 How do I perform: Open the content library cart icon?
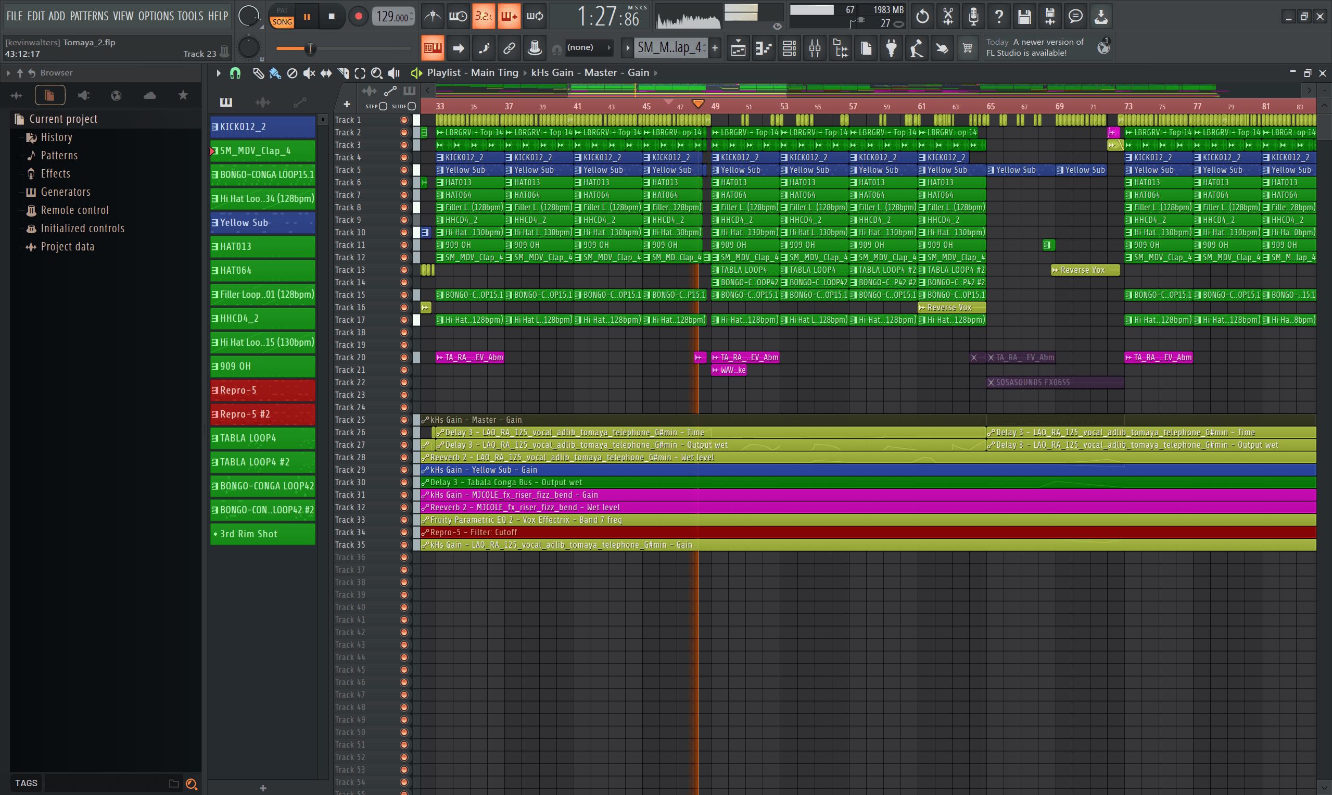point(968,48)
